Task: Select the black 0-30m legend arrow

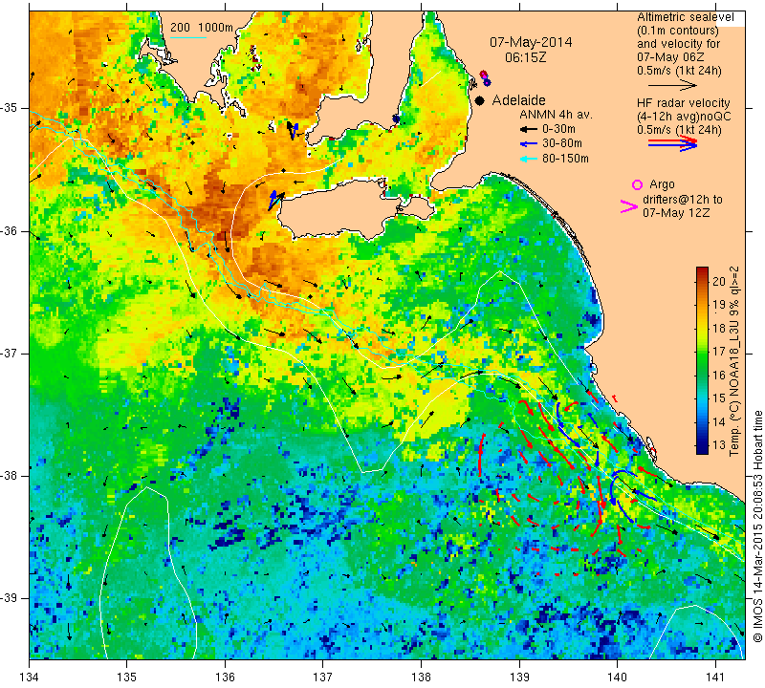Action: [x=529, y=130]
